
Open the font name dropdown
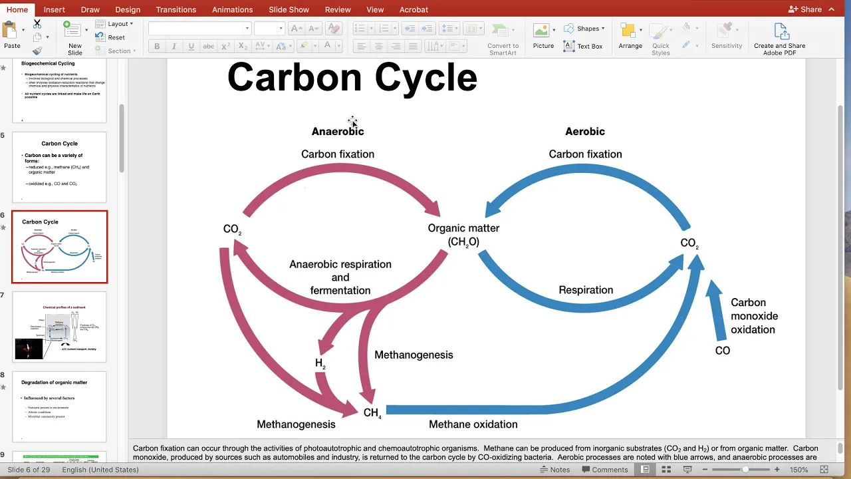[x=247, y=29]
